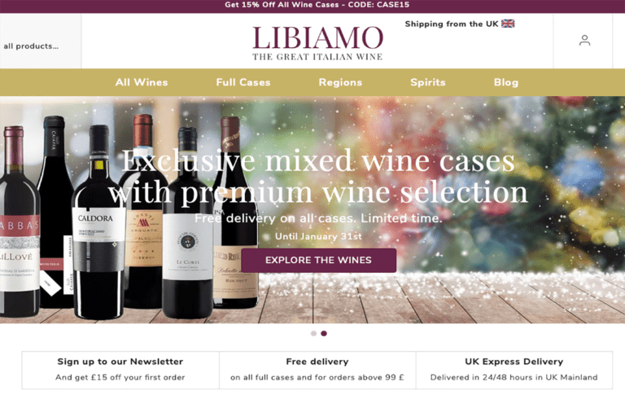
Task: Click the Le Corti wine bottle
Action: pos(187,223)
